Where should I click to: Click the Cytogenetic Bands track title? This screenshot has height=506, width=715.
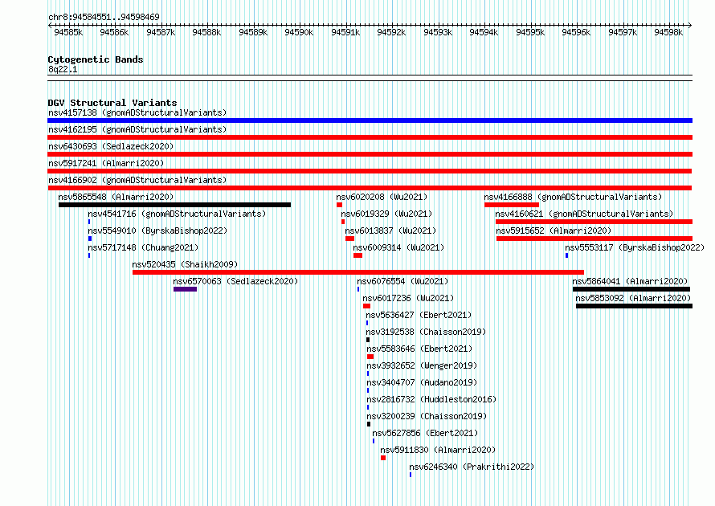[96, 59]
